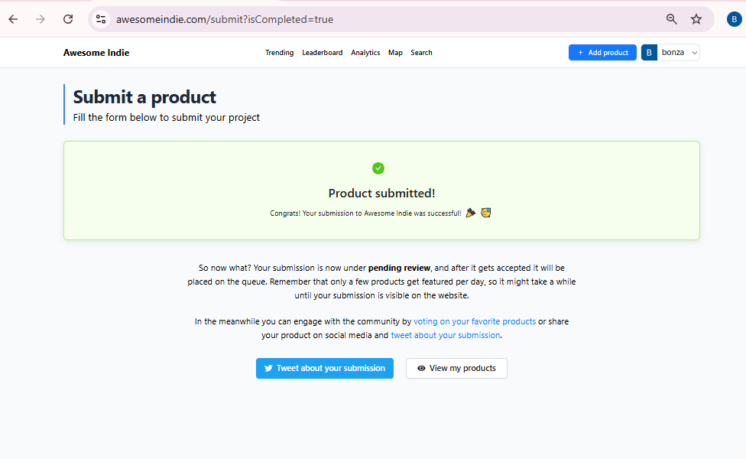
Task: Click the browser forward arrow
Action: click(41, 19)
